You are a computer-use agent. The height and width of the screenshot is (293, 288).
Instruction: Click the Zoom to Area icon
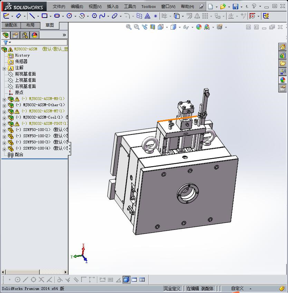pos(137,27)
